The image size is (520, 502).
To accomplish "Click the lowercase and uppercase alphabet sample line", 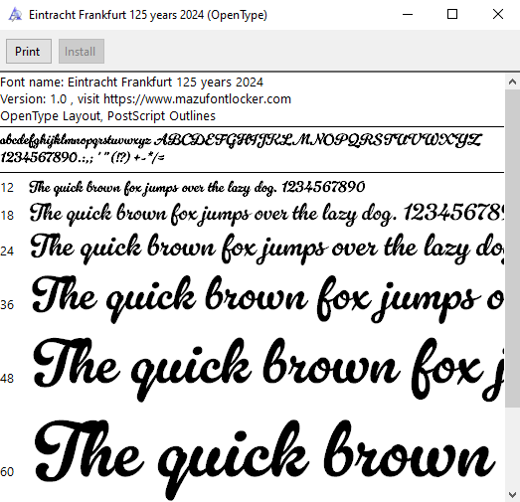I will tap(241, 140).
